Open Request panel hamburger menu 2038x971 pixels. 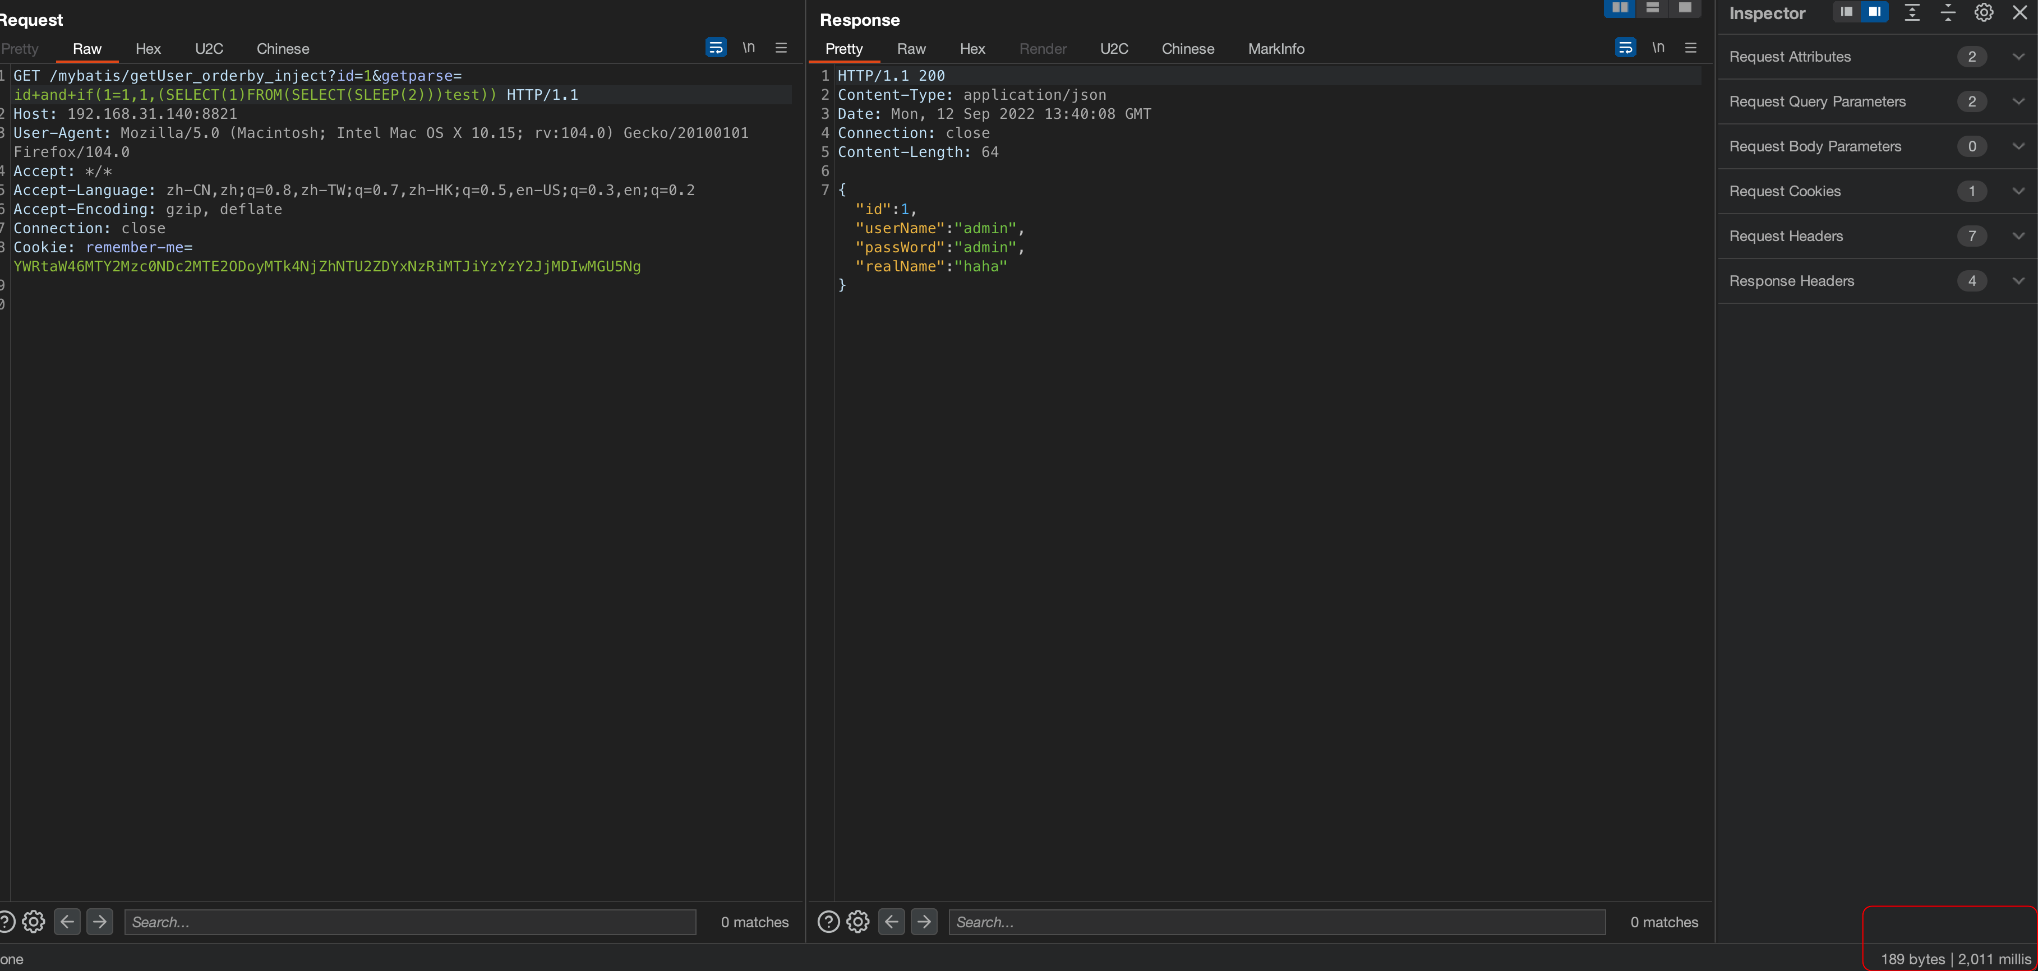(x=781, y=48)
